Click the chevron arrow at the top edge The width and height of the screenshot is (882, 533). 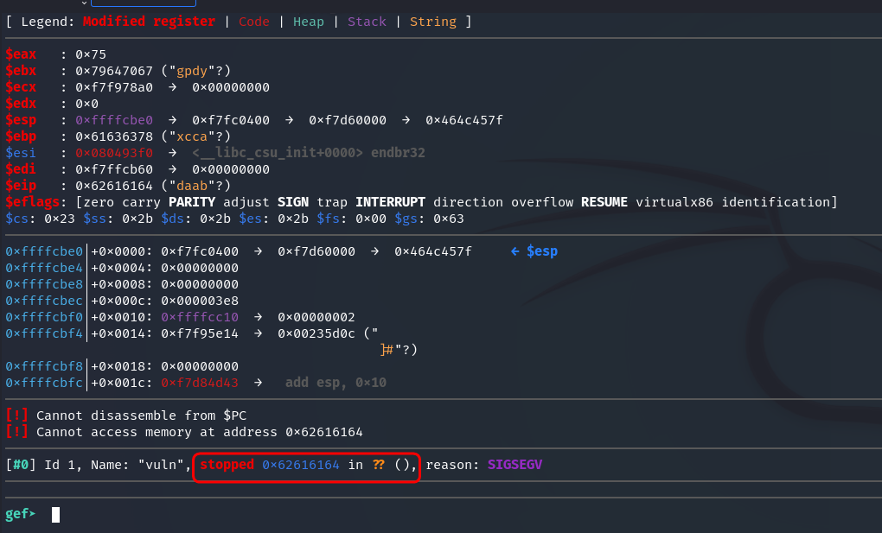(85, 3)
